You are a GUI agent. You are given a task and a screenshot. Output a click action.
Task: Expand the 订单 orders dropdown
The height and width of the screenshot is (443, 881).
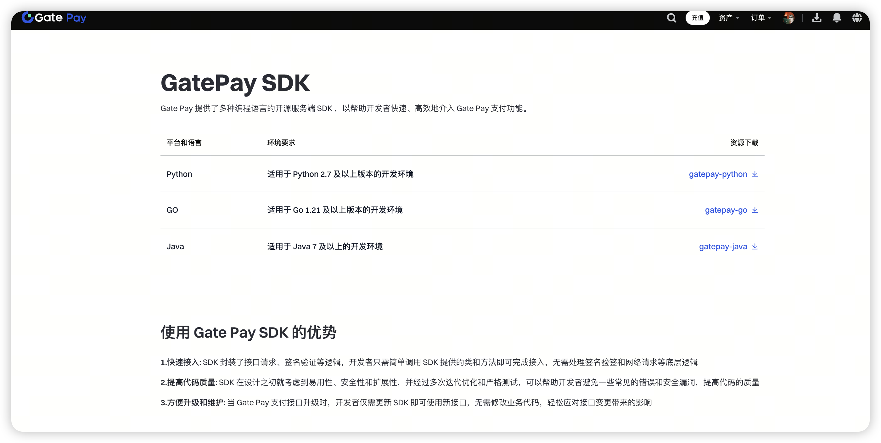pos(758,18)
